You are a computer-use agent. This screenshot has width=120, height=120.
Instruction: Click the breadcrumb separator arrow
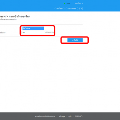point(7,17)
